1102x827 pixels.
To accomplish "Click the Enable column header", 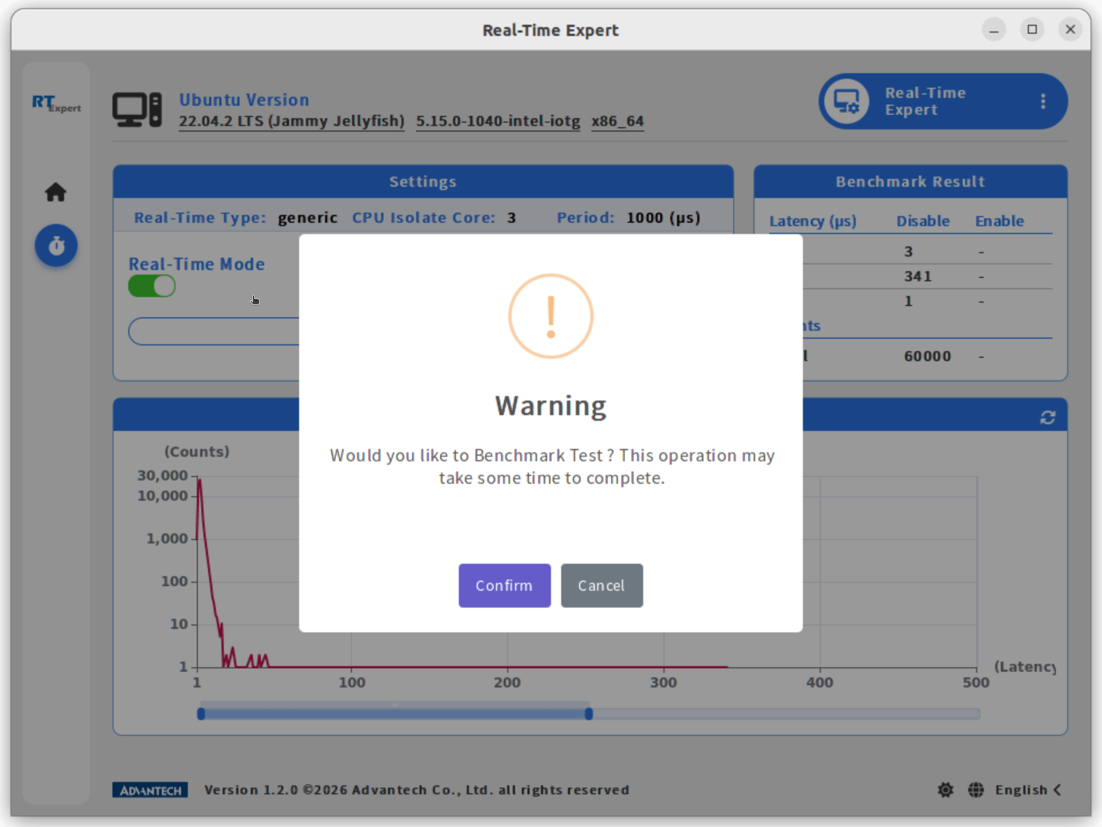I will tap(999, 221).
